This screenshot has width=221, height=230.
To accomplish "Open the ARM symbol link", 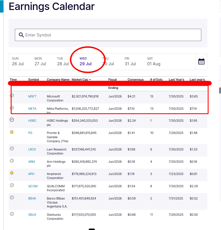I will click(x=31, y=162).
